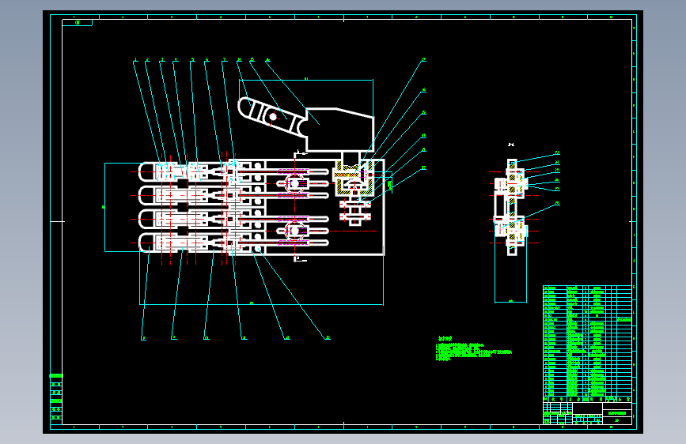Click the green technical requirements note text

point(473,349)
